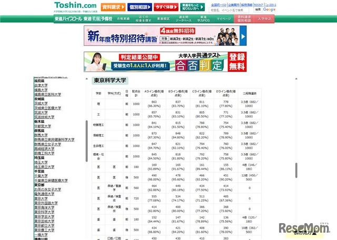
Task: Select 東京外国語大学 in the sidebar list
Action: 46,203
